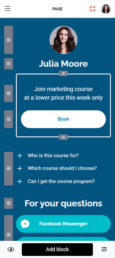Open page settings sliders icon
Screen dimensions: 115x258
point(104,249)
